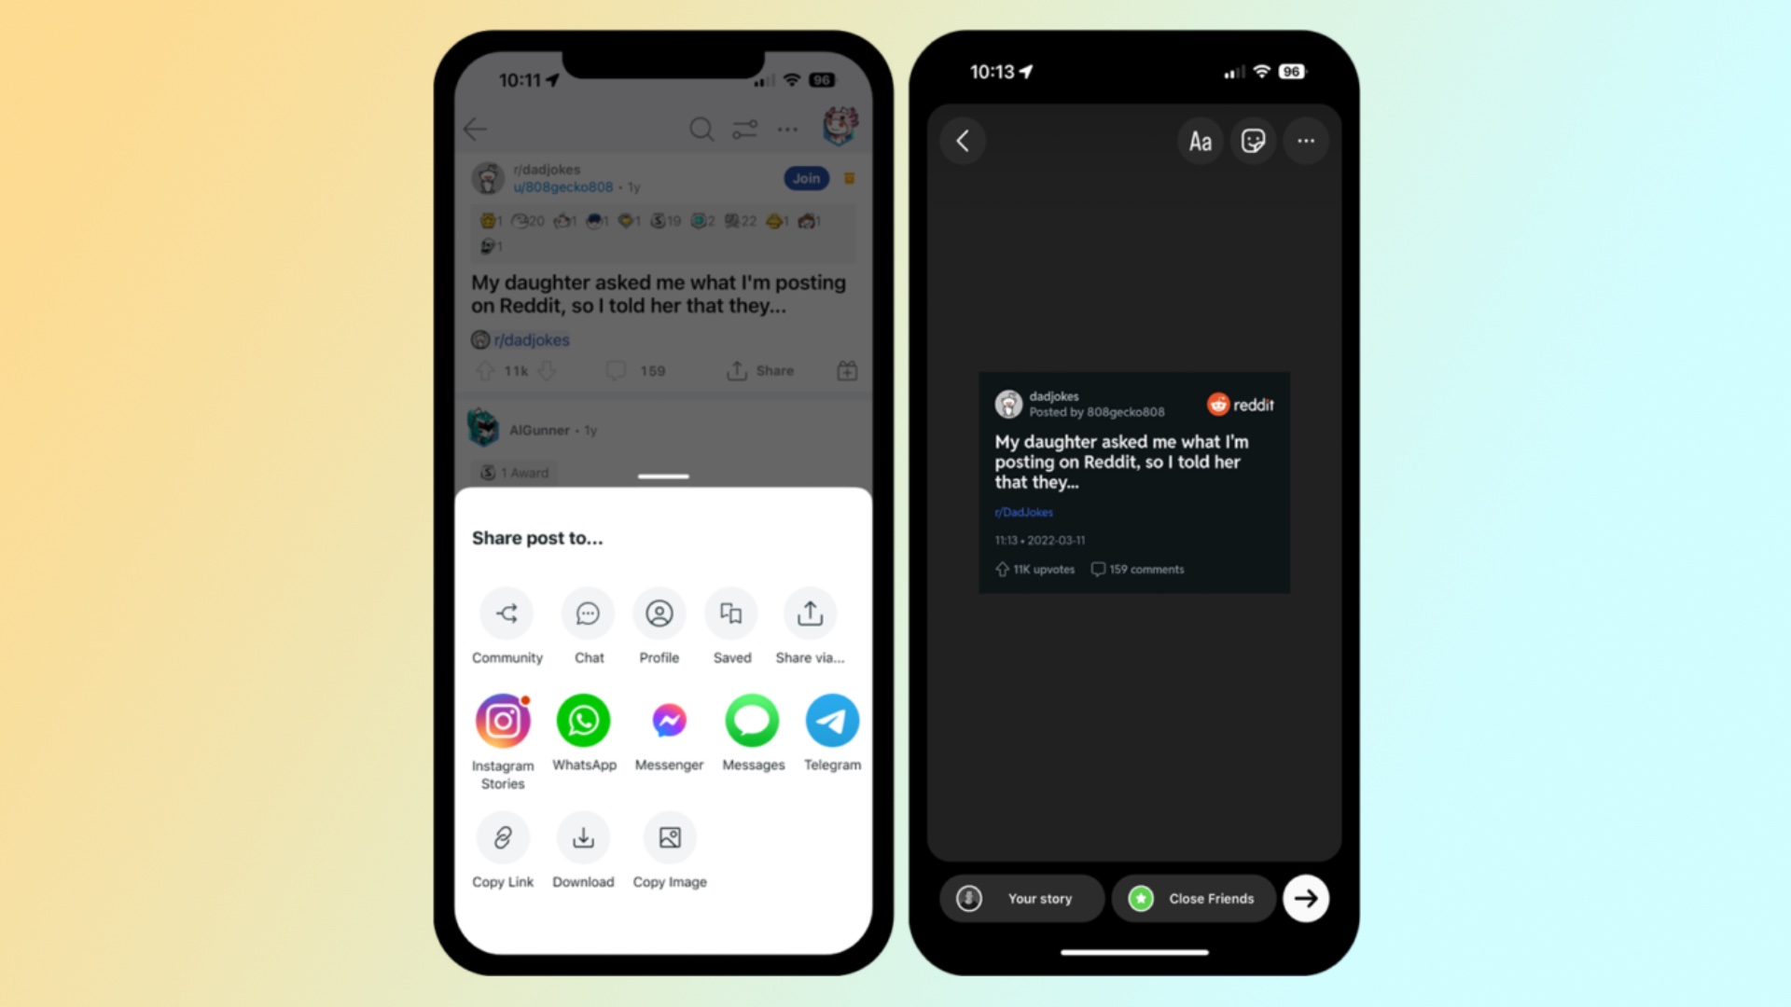Expand the Instagram story overflow menu
Image resolution: width=1791 pixels, height=1007 pixels.
click(x=1305, y=142)
